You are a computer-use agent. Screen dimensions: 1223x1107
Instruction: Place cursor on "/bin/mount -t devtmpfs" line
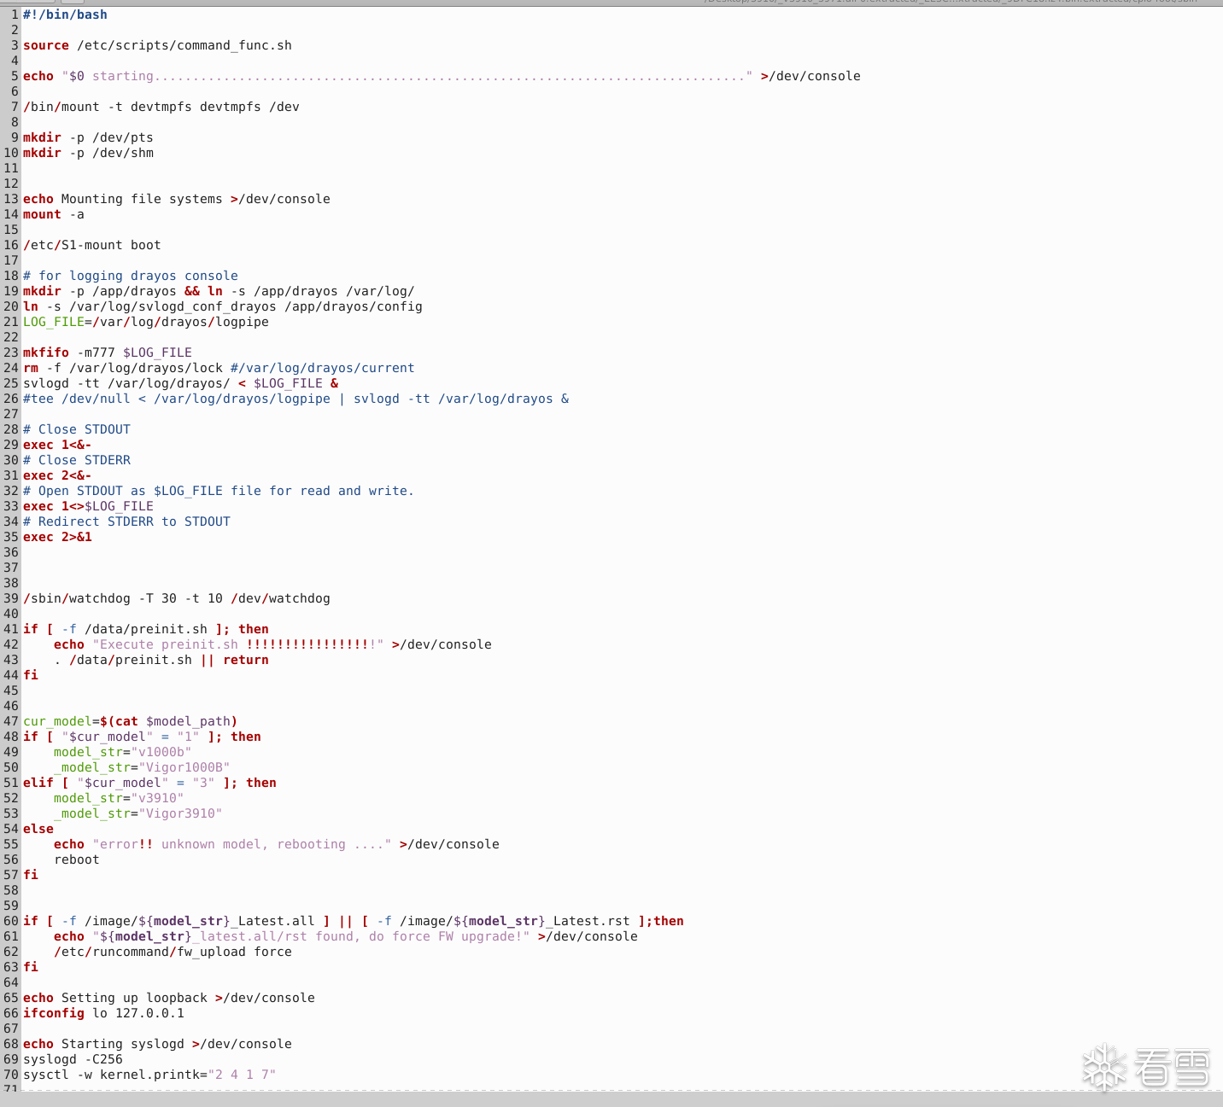click(x=161, y=107)
